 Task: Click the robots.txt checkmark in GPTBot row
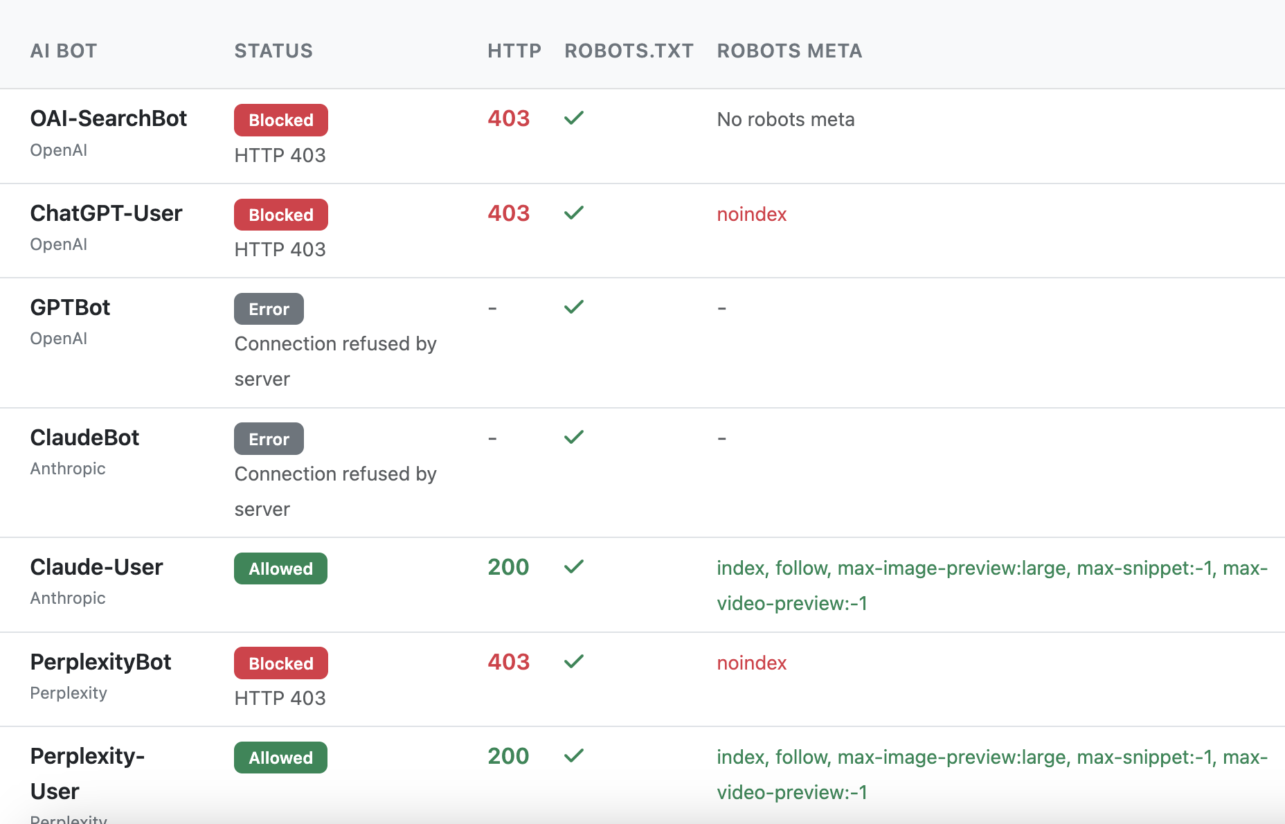[x=574, y=307]
